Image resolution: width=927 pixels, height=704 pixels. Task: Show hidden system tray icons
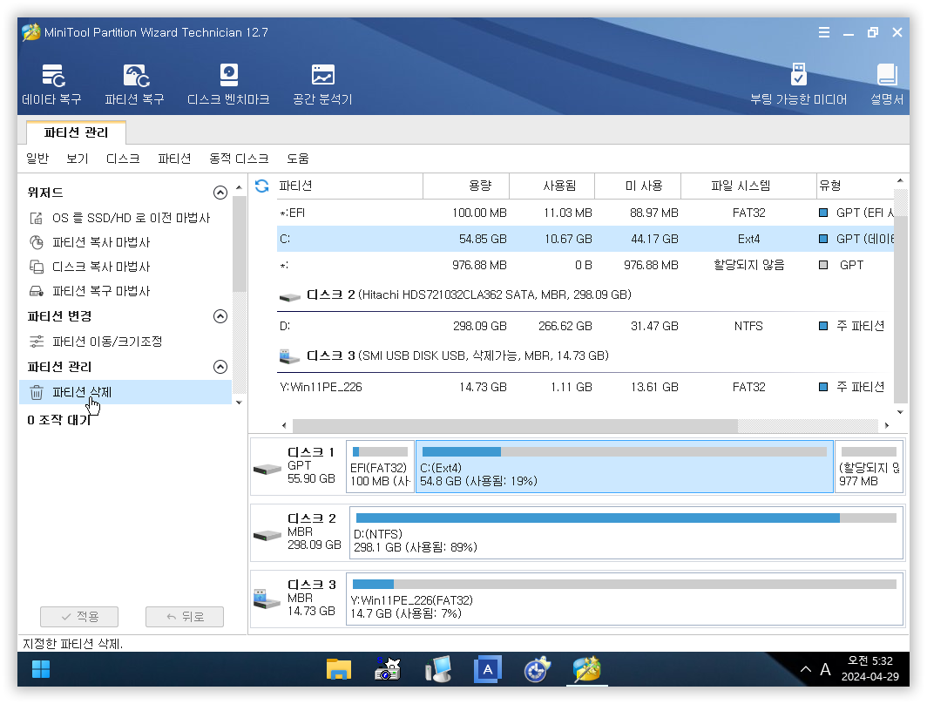point(806,670)
